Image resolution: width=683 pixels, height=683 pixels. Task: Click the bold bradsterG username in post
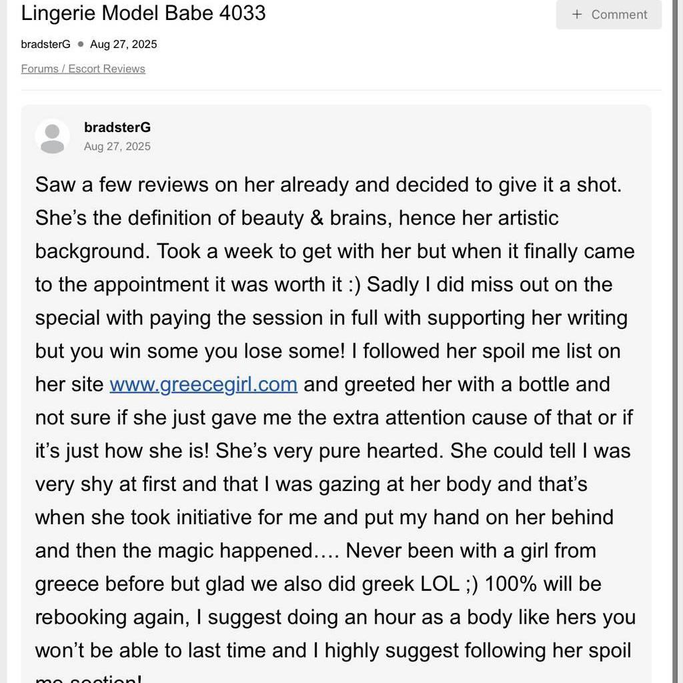click(117, 127)
